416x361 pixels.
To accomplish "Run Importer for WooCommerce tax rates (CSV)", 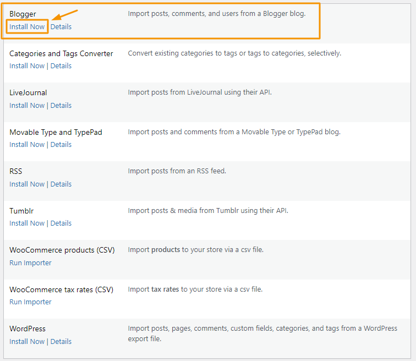I will (x=30, y=302).
